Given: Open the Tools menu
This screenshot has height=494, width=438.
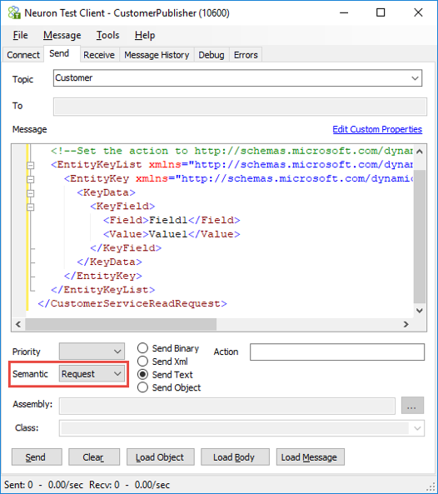Looking at the screenshot, I should [107, 35].
